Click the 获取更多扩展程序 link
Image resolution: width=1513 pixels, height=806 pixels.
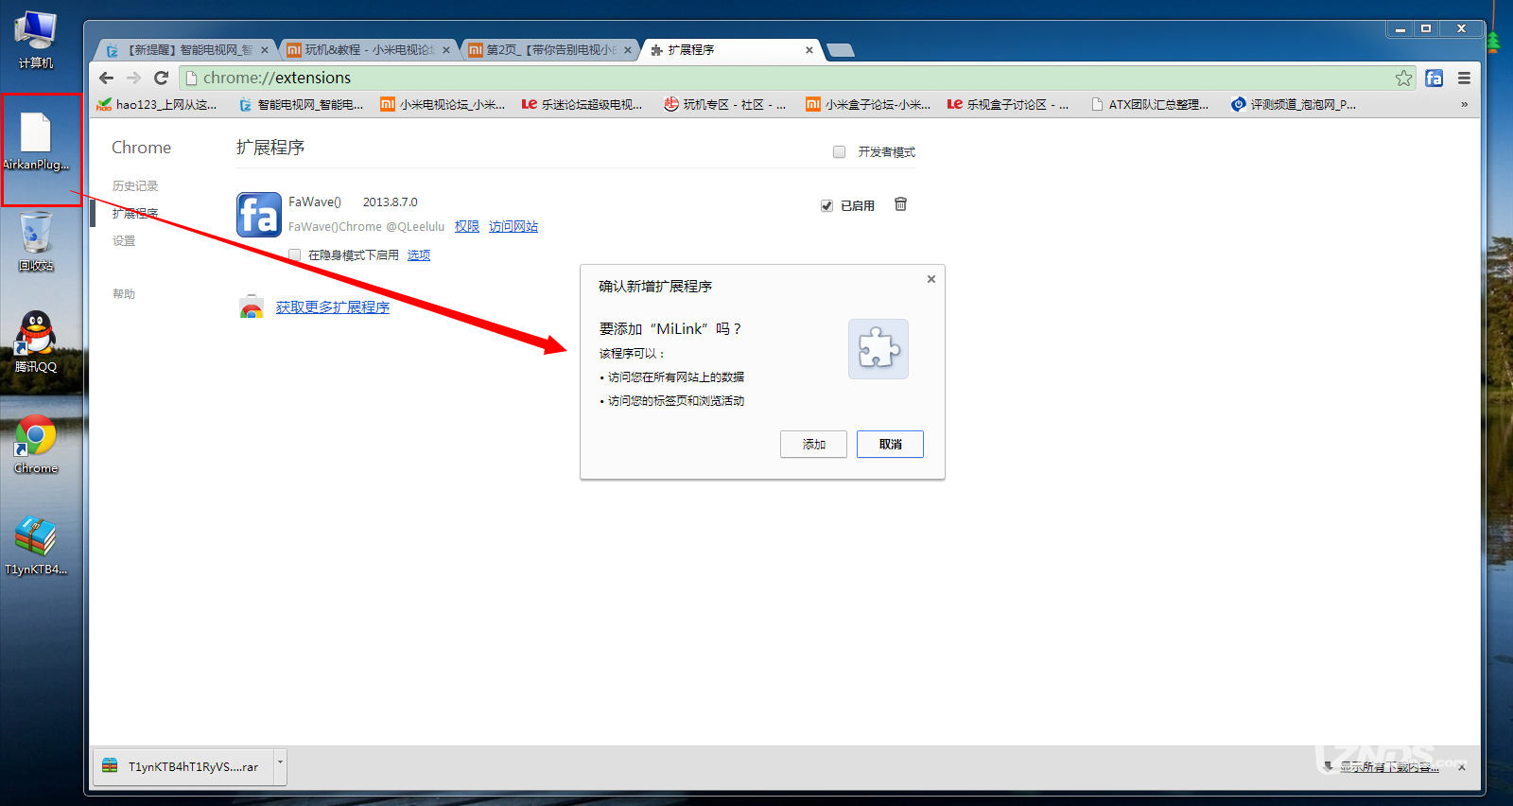click(x=333, y=307)
